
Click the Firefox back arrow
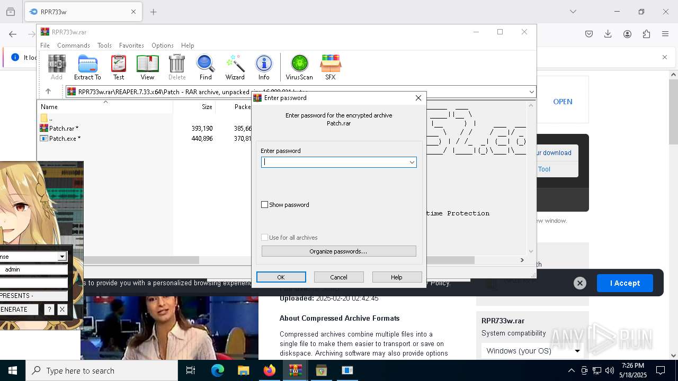pyautogui.click(x=13, y=34)
